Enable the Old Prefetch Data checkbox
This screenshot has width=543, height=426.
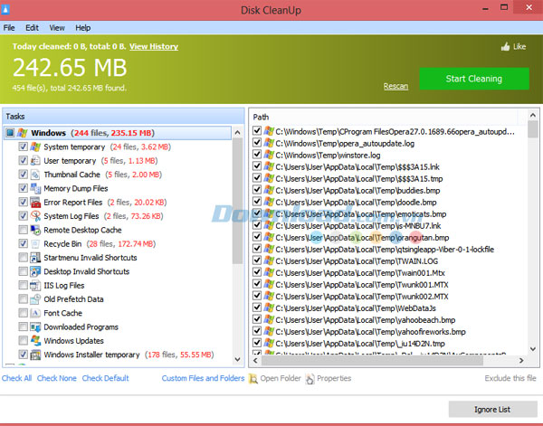[x=23, y=299]
